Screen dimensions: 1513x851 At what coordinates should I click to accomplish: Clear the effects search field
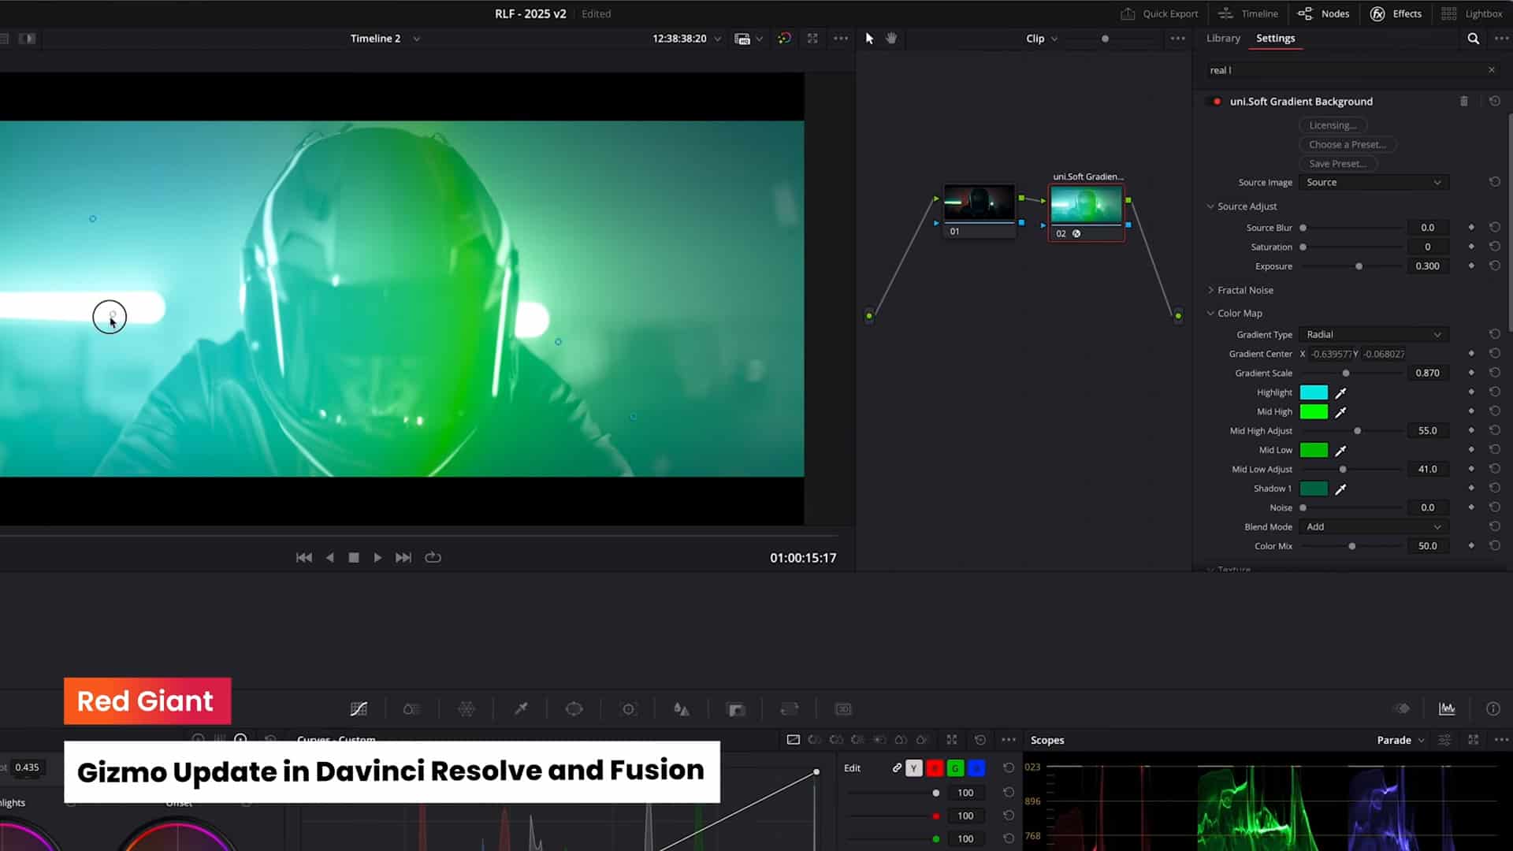point(1491,69)
